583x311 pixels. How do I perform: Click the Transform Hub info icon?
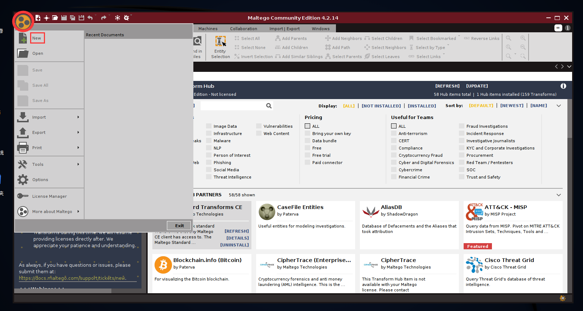[x=563, y=86]
